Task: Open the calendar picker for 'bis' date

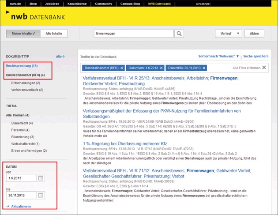Action: [40, 195]
